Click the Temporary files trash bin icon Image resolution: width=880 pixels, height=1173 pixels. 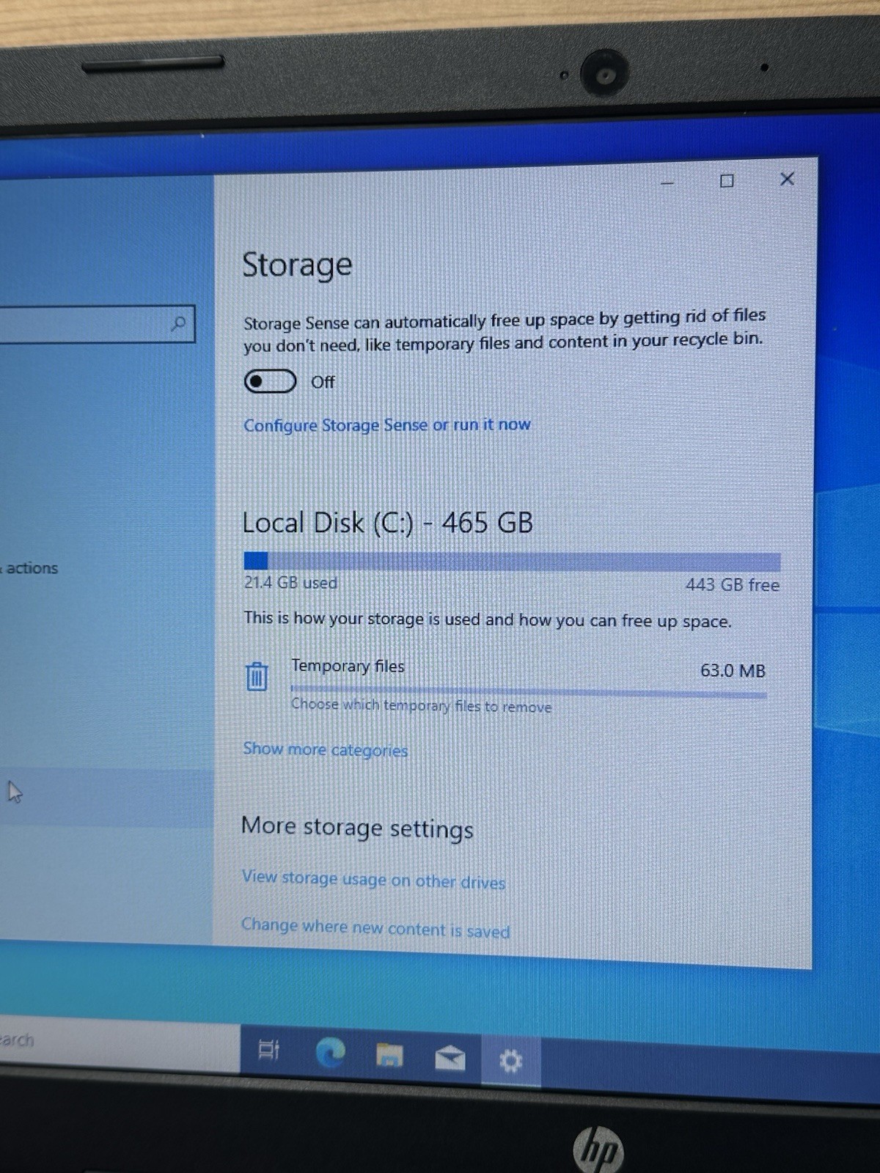click(257, 676)
